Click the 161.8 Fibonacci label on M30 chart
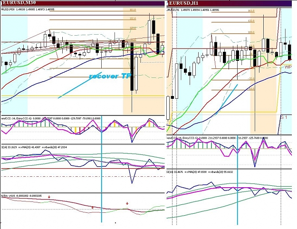 pos(133,10)
